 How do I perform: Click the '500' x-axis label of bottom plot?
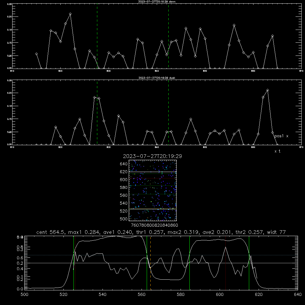(24, 295)
